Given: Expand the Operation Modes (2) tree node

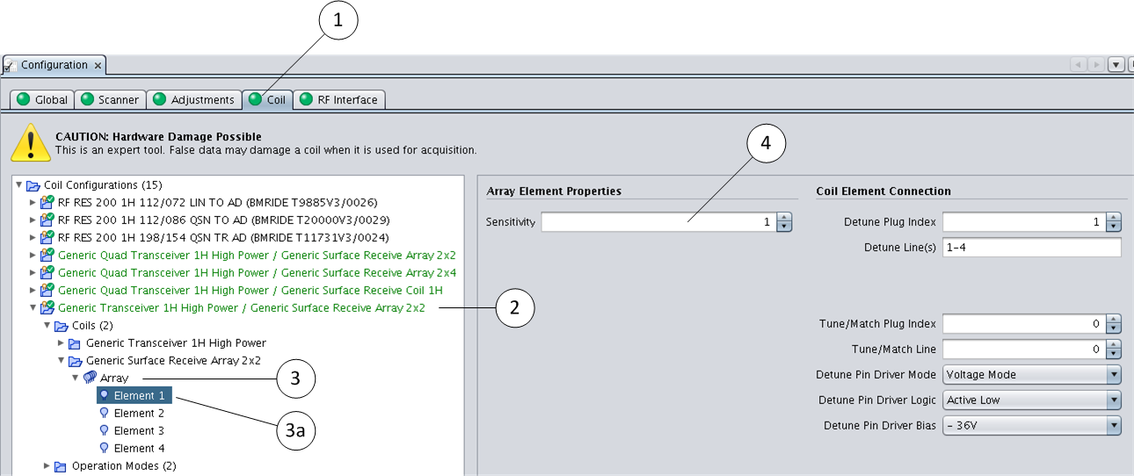Looking at the screenshot, I should [x=47, y=466].
